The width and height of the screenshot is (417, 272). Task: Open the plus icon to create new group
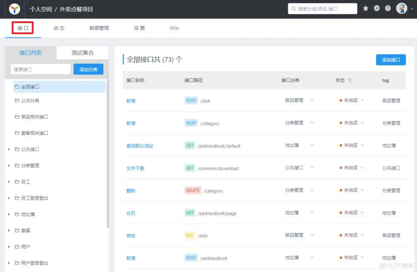377,8
